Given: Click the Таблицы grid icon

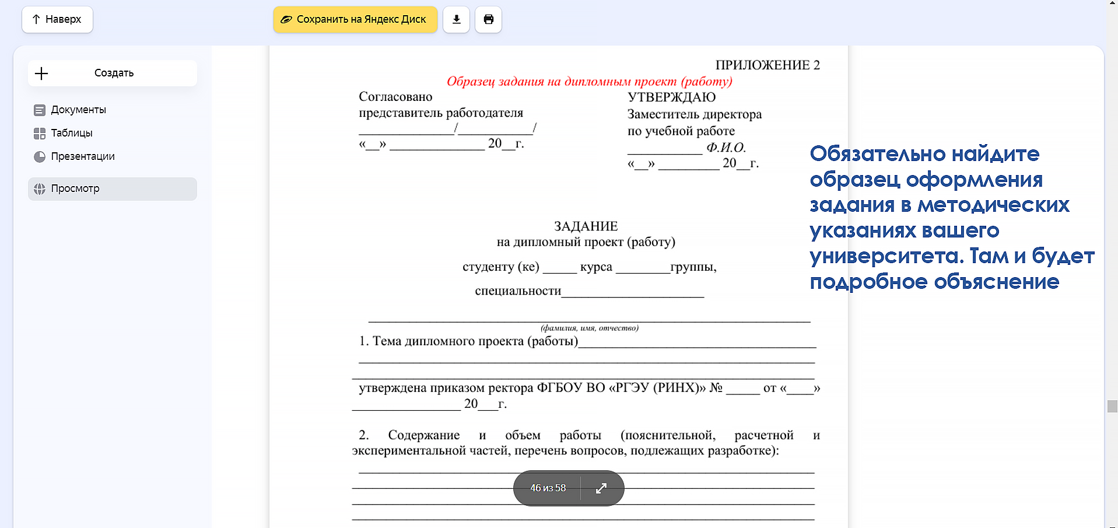Looking at the screenshot, I should pyautogui.click(x=40, y=134).
